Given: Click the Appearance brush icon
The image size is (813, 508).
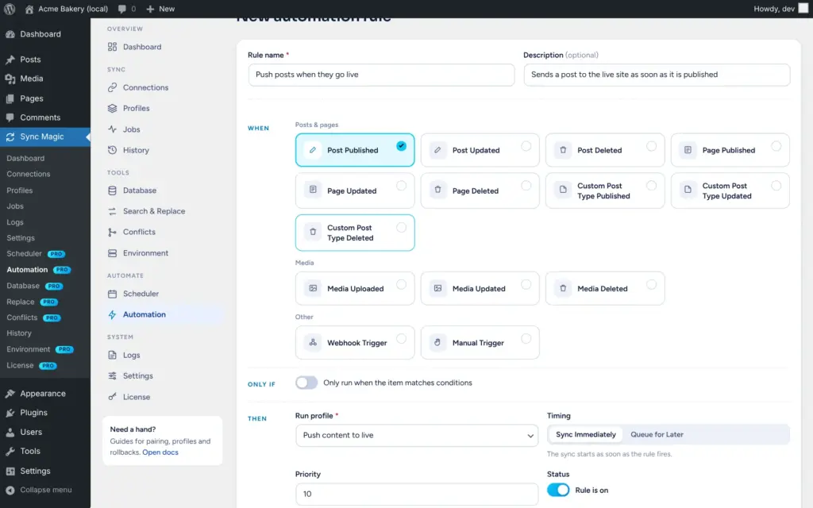Looking at the screenshot, I should 10,394.
